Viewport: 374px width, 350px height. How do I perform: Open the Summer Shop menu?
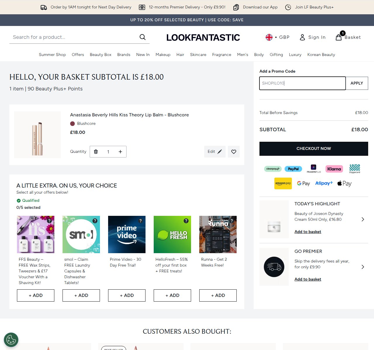(x=52, y=55)
